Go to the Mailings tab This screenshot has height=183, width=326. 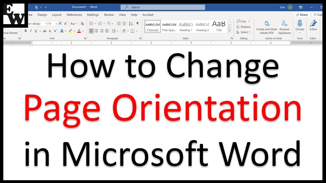(93, 15)
